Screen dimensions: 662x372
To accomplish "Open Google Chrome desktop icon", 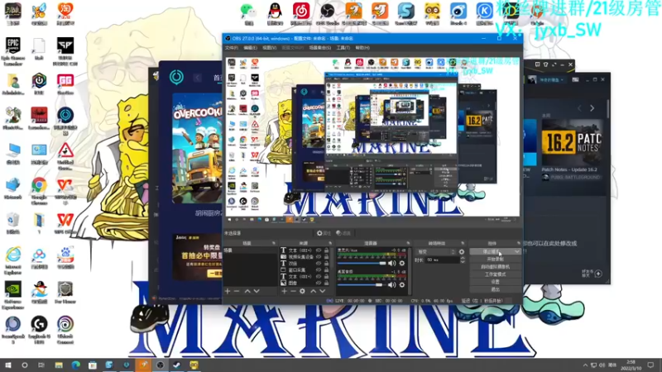I will (x=39, y=191).
